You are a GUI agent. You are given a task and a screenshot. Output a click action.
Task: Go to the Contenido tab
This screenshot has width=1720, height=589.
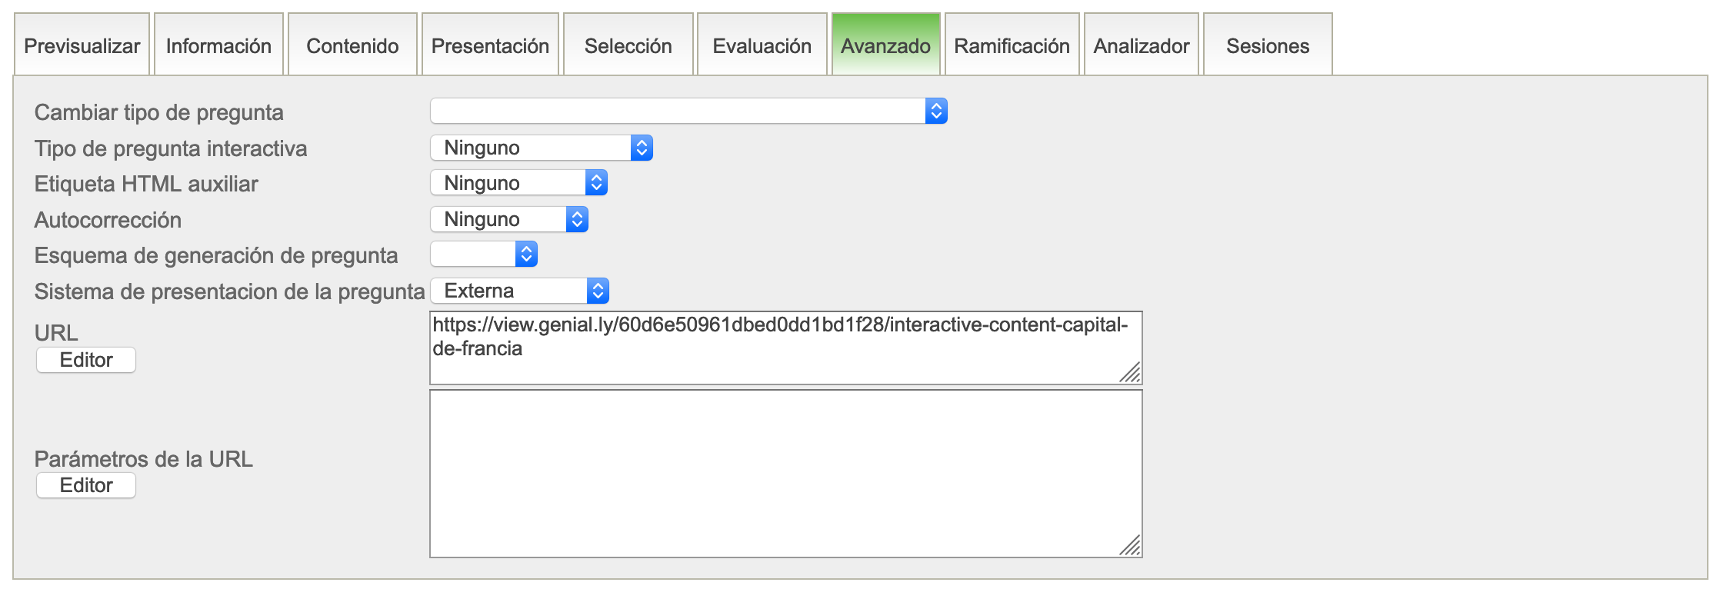click(352, 46)
